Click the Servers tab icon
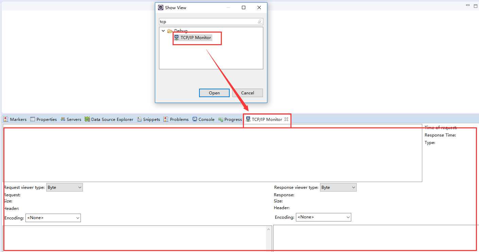 point(63,119)
